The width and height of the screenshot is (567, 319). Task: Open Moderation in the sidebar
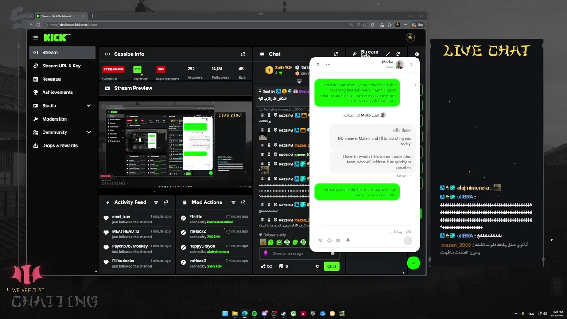(62, 119)
